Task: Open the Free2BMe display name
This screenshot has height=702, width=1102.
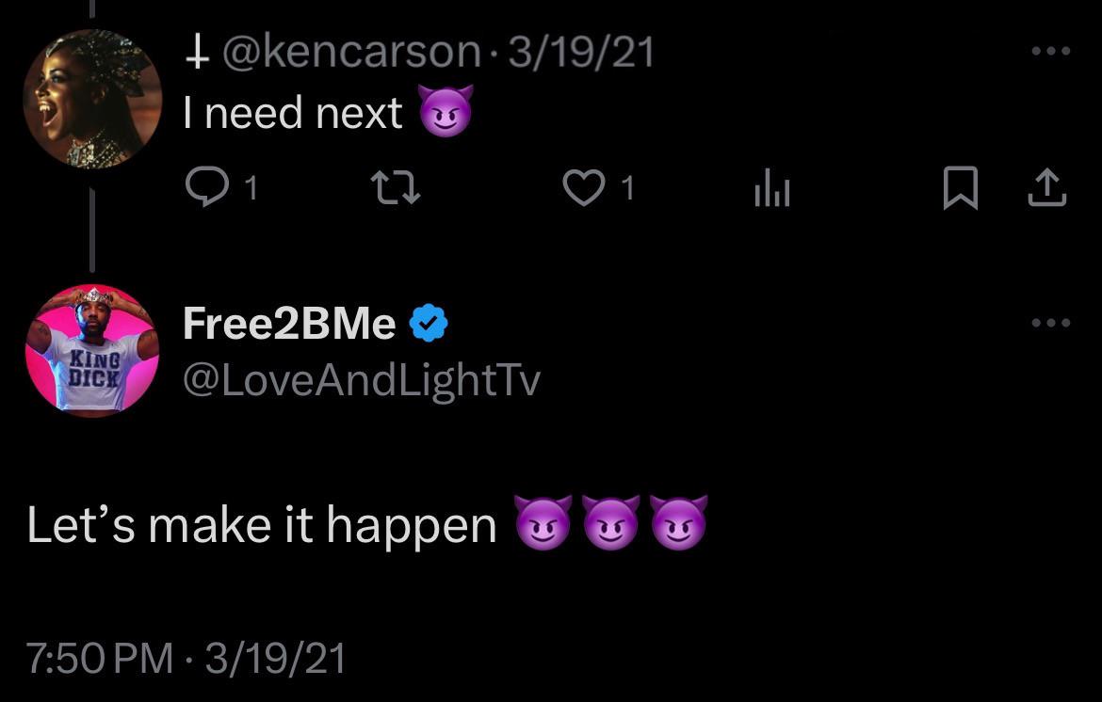Action: (x=289, y=324)
